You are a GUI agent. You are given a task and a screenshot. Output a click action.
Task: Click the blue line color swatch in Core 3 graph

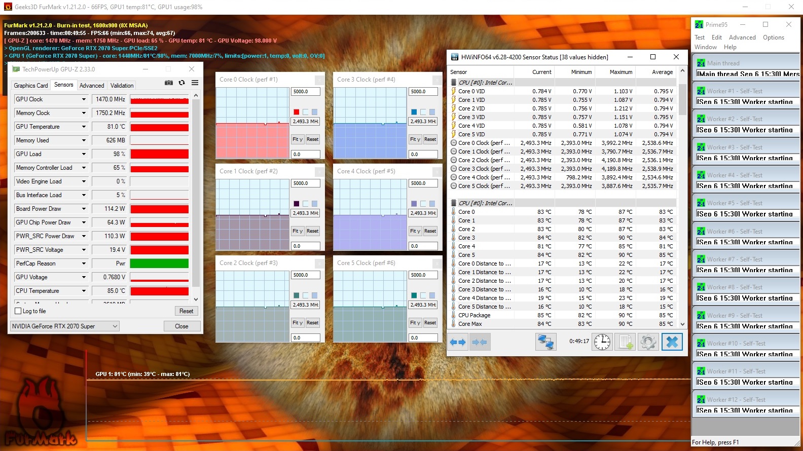tap(414, 112)
